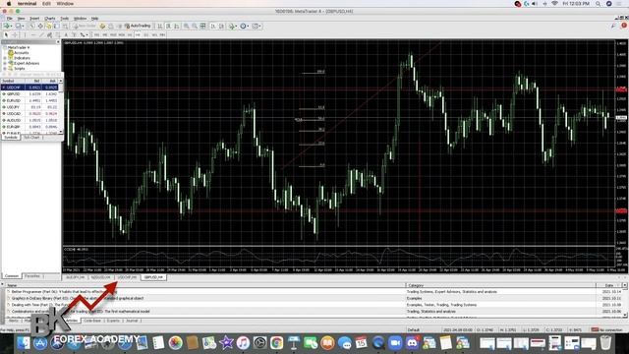This screenshot has width=629, height=354.
Task: Select the Draw Horizontal Line tool
Action: [33, 35]
